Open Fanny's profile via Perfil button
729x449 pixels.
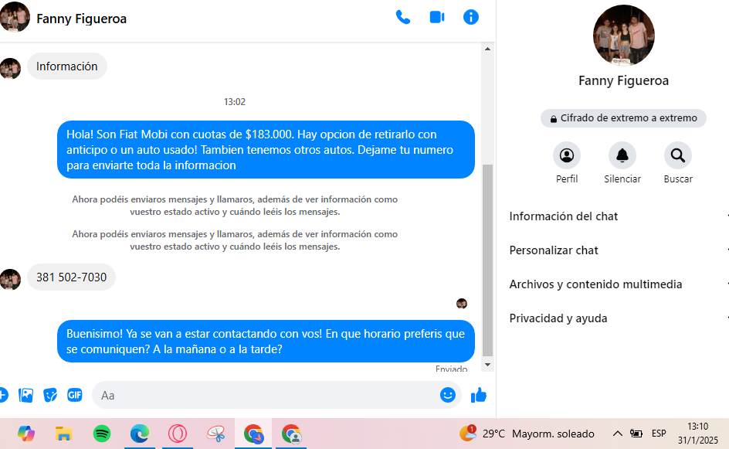click(x=567, y=156)
